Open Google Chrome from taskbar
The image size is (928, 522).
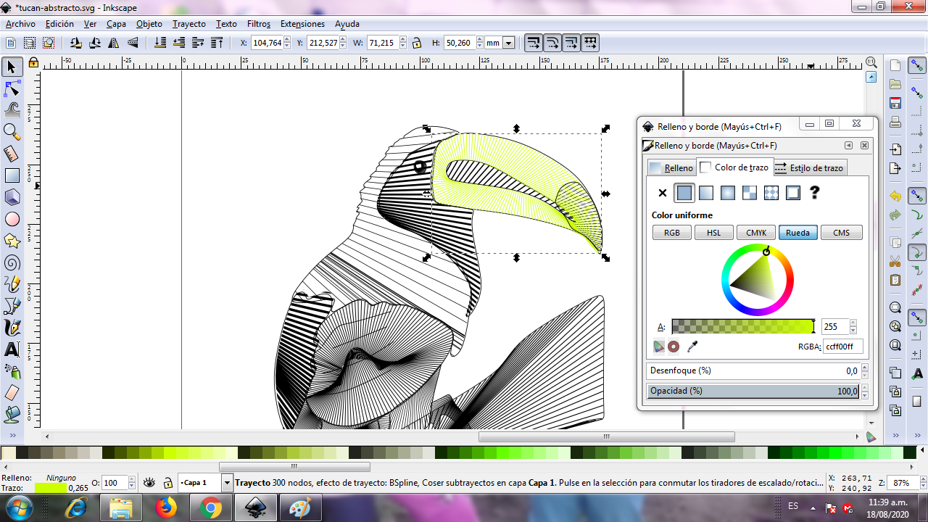(210, 508)
